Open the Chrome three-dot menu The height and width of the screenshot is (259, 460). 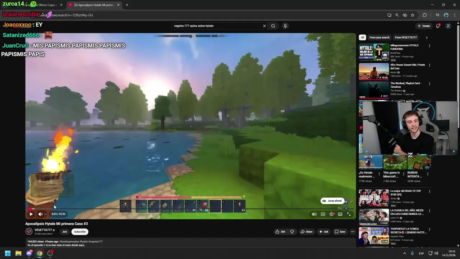tap(455, 15)
